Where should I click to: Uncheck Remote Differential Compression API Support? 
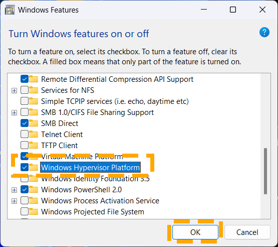pyautogui.click(x=25, y=79)
